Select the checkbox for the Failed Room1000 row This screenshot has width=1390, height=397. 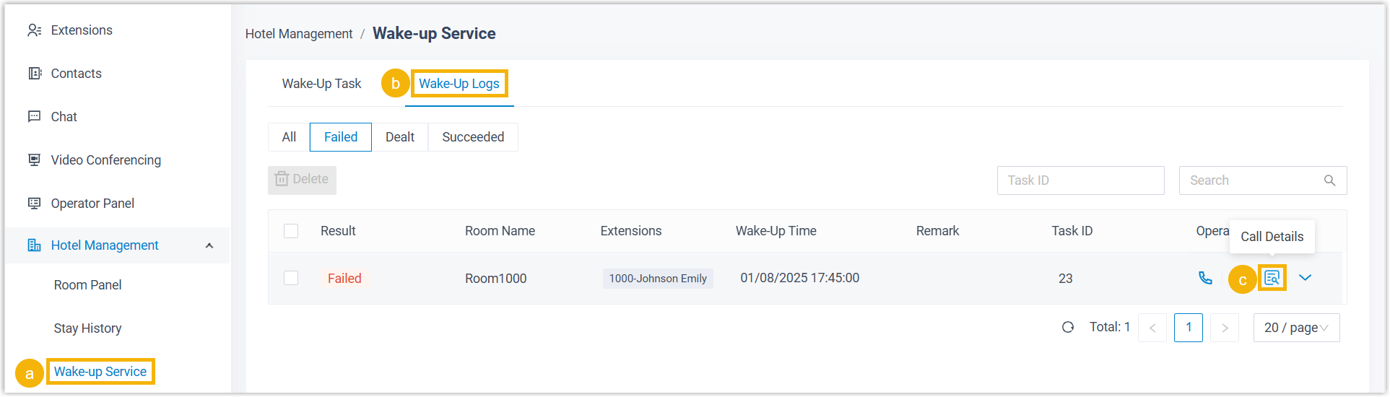[291, 278]
